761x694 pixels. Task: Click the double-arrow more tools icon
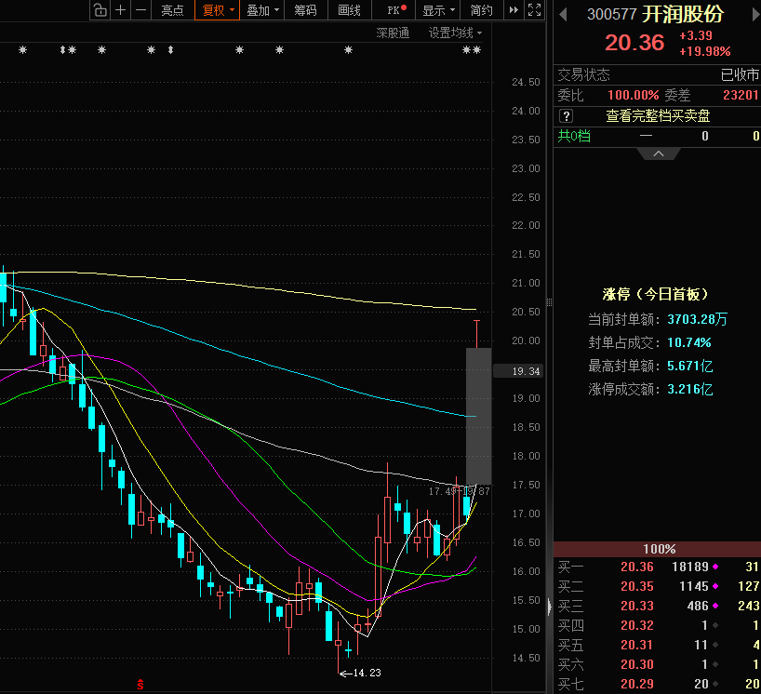[x=514, y=9]
